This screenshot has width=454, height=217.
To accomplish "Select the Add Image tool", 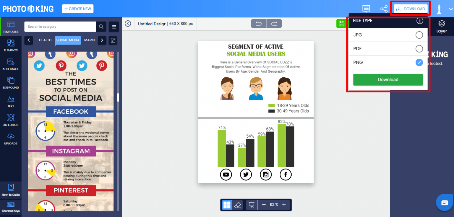I will [11, 64].
